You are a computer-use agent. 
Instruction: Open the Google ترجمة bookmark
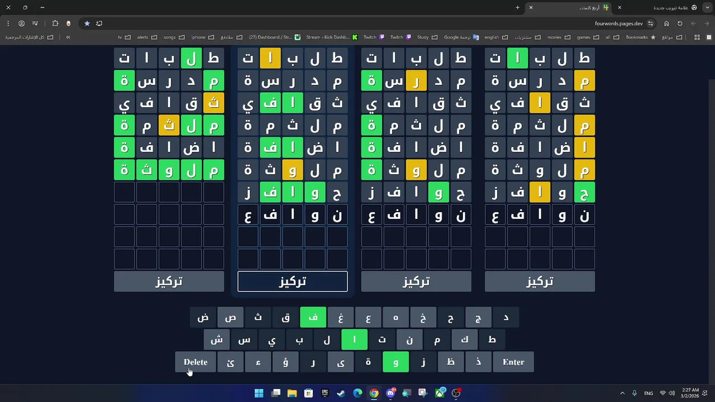click(x=461, y=37)
